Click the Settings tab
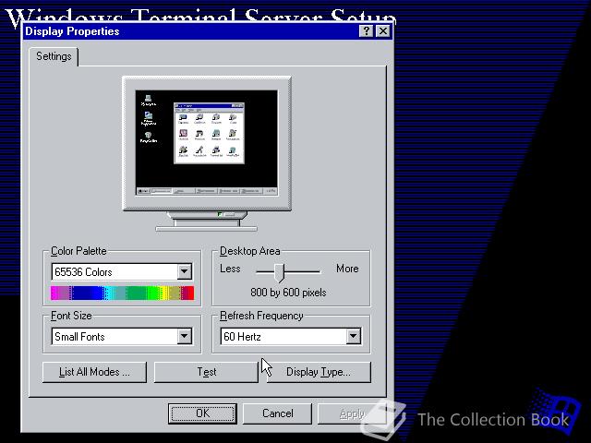 pyautogui.click(x=54, y=56)
